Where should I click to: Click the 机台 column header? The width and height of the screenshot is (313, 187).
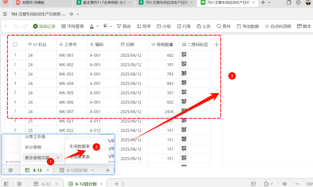point(41,45)
